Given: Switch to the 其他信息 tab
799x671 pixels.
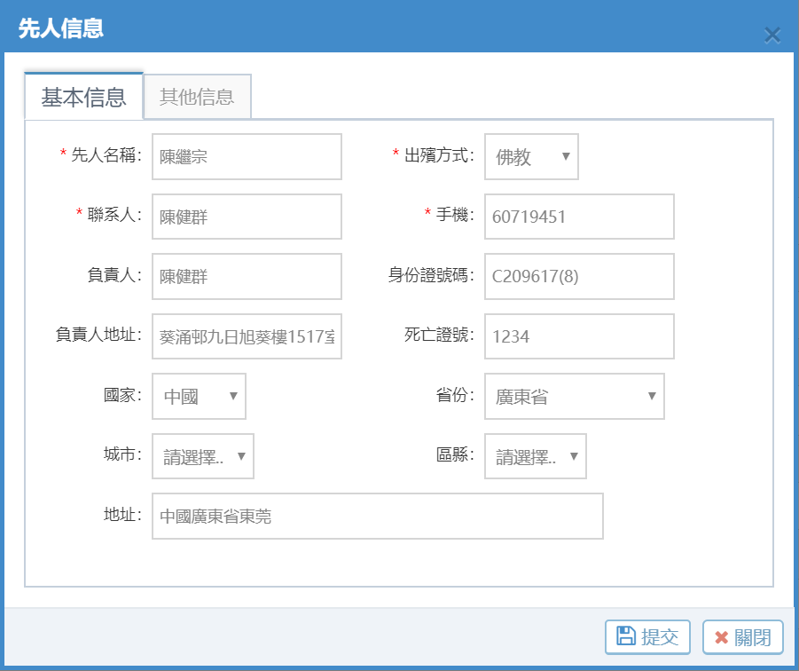Looking at the screenshot, I should click(x=197, y=97).
